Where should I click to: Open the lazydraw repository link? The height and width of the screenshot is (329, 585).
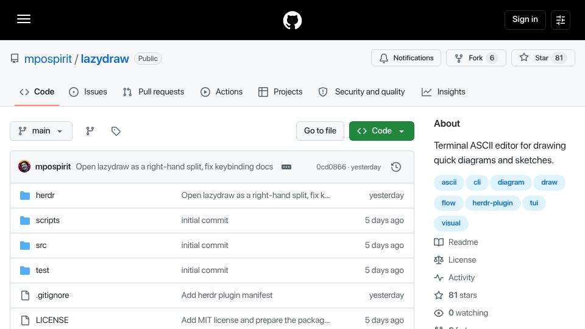[105, 58]
